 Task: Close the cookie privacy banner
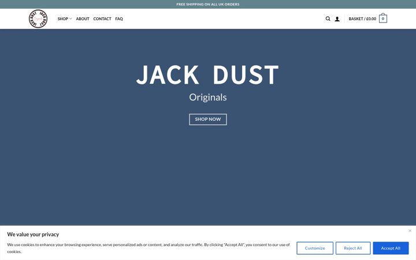[x=410, y=231]
